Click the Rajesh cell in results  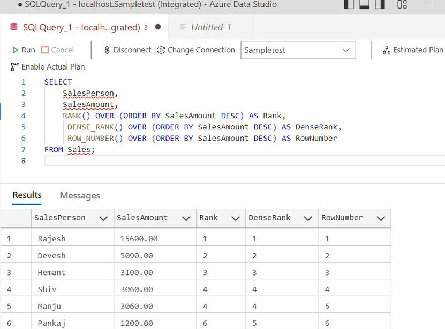tap(52, 239)
